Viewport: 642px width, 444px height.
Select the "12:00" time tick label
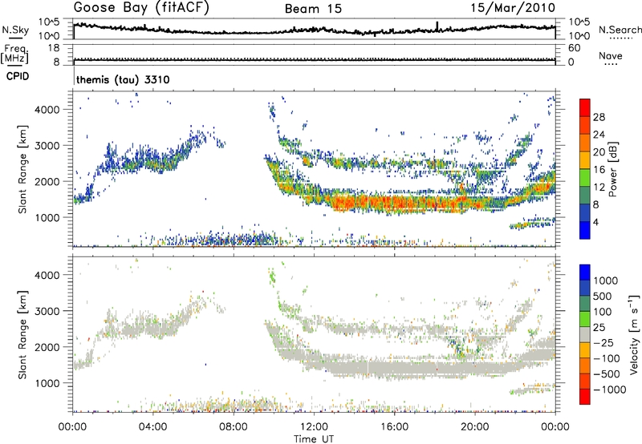(314, 427)
